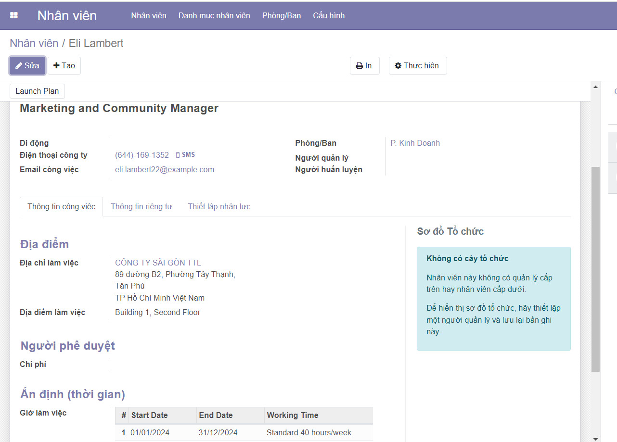This screenshot has width=617, height=442.
Task: Select the Thông tin công việc tab
Action: coord(61,206)
